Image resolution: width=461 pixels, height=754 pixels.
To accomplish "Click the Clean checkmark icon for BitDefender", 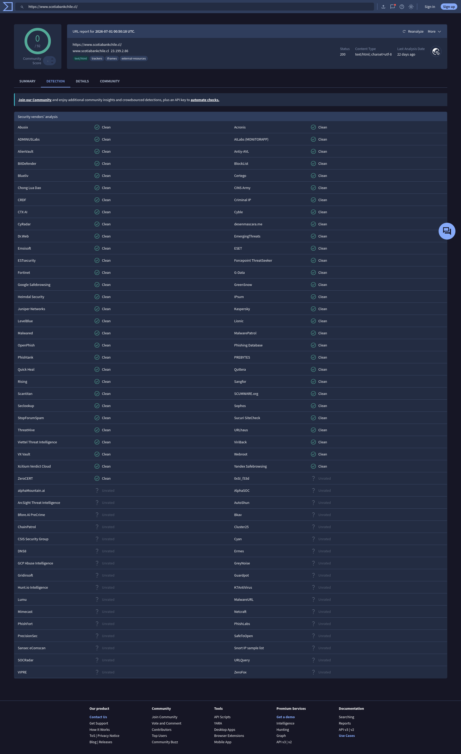I will 97,163.
